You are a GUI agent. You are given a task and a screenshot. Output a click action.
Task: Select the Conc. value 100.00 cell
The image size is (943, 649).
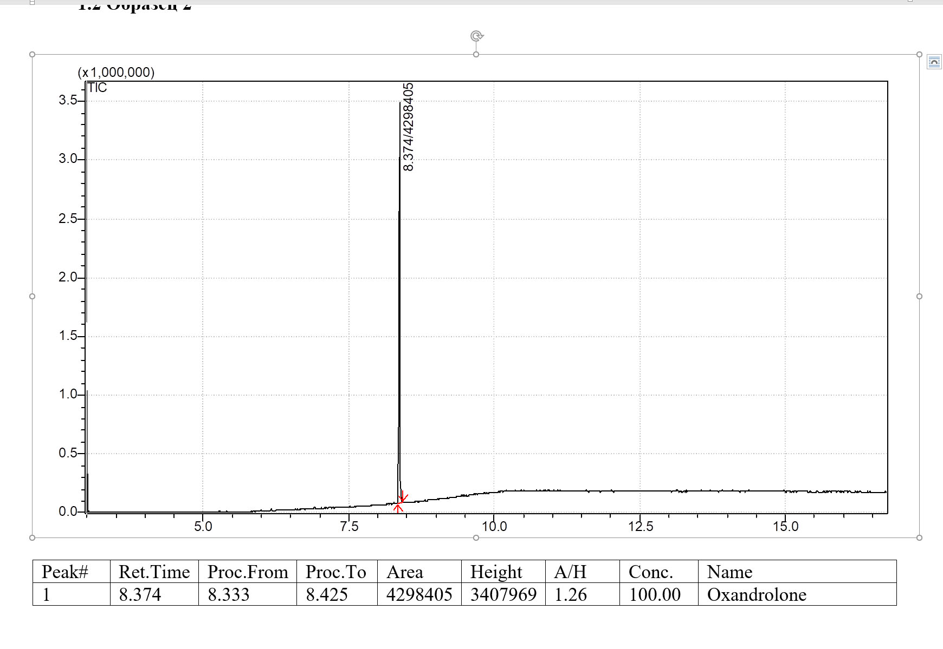click(655, 594)
